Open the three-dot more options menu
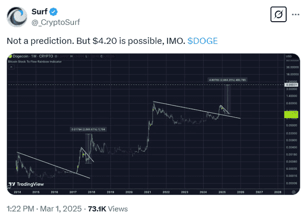This screenshot has width=306, height=216. click(x=296, y=15)
